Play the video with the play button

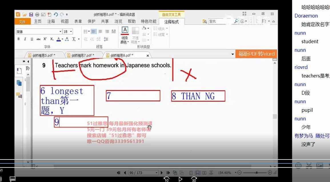[x=180, y=179]
